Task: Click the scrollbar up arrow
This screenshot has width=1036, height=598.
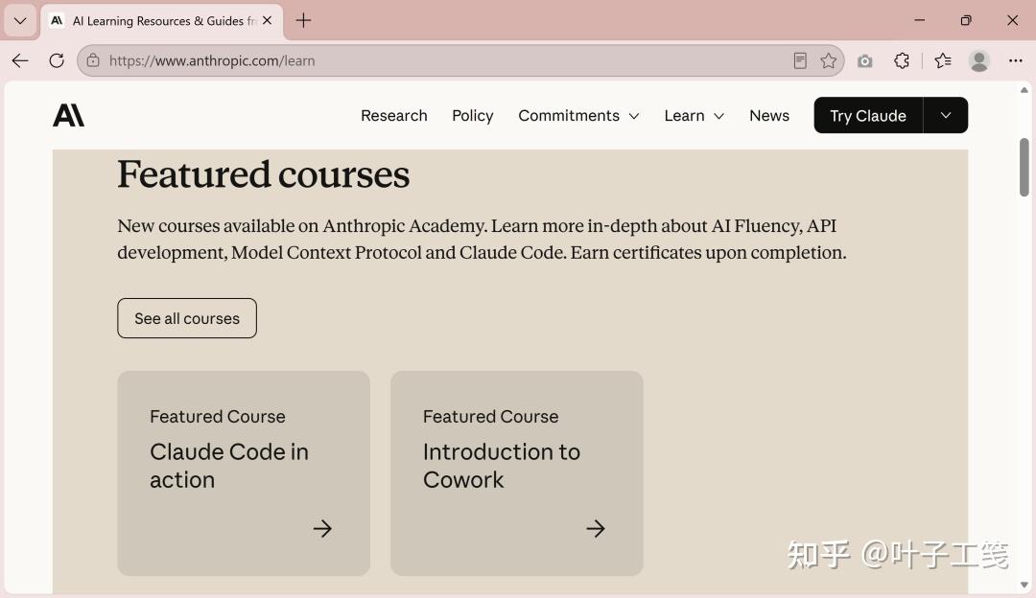Action: (x=1024, y=90)
